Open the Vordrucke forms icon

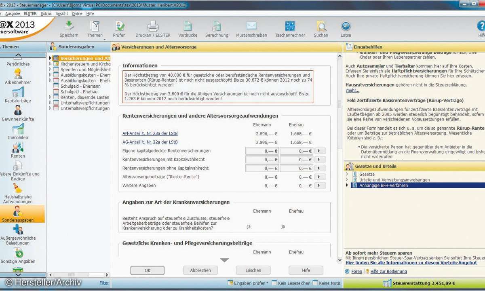click(188, 26)
